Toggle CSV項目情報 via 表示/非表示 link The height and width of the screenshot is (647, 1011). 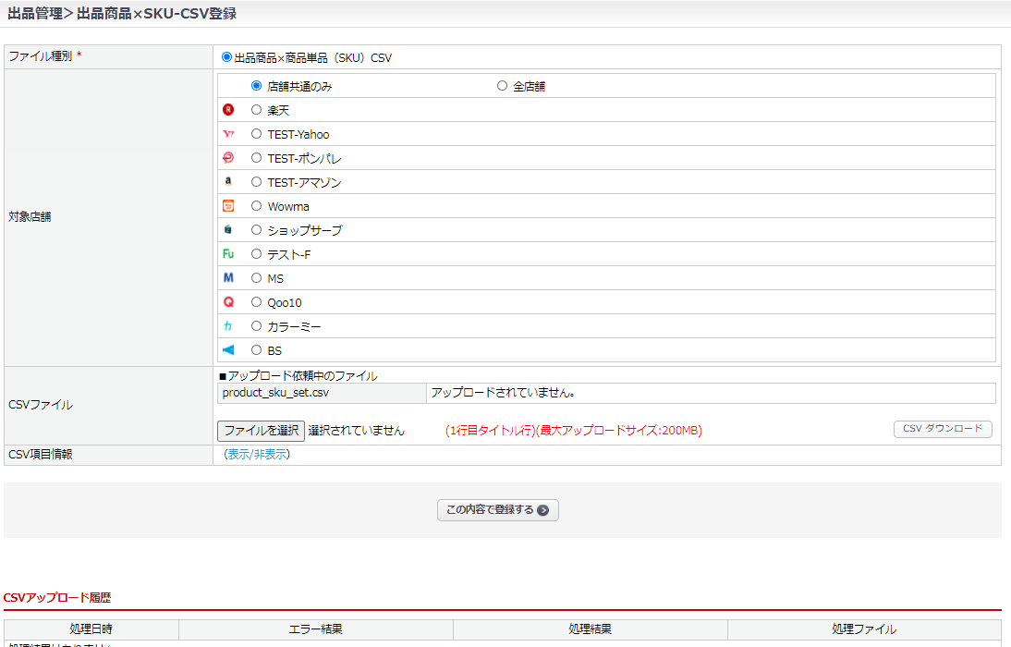coord(257,454)
